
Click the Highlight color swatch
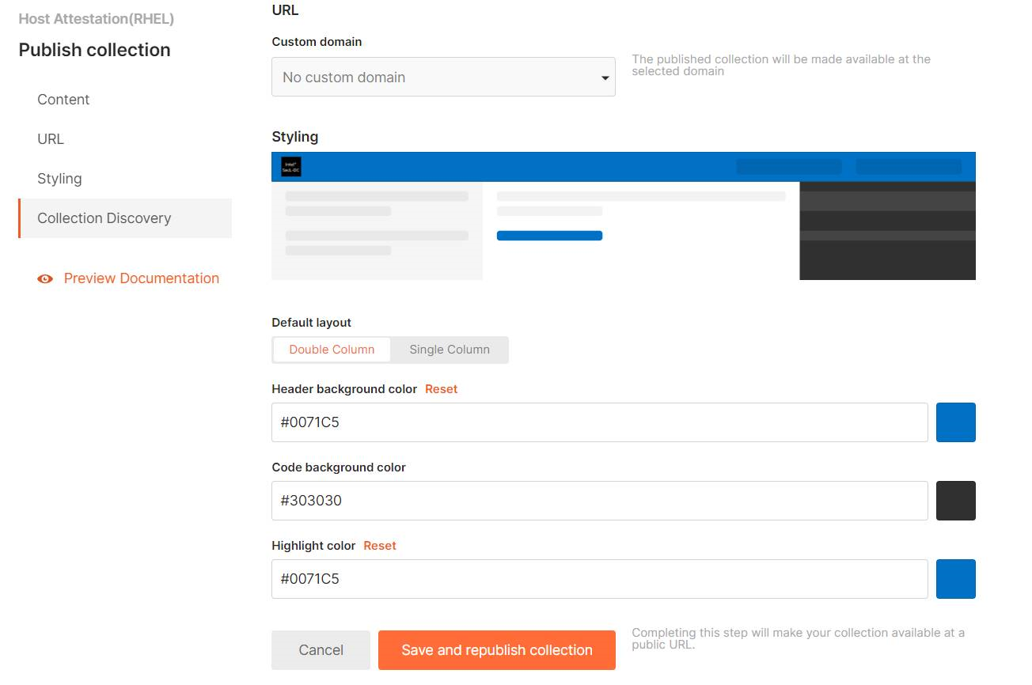pos(955,578)
